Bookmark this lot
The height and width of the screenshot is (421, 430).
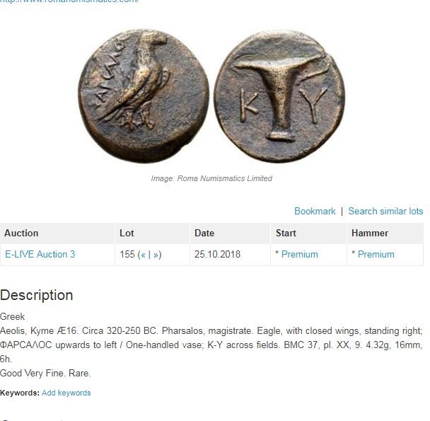click(315, 211)
